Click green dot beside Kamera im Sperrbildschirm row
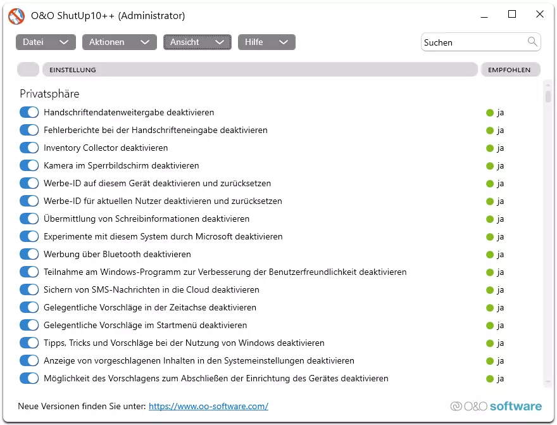 [x=490, y=166]
